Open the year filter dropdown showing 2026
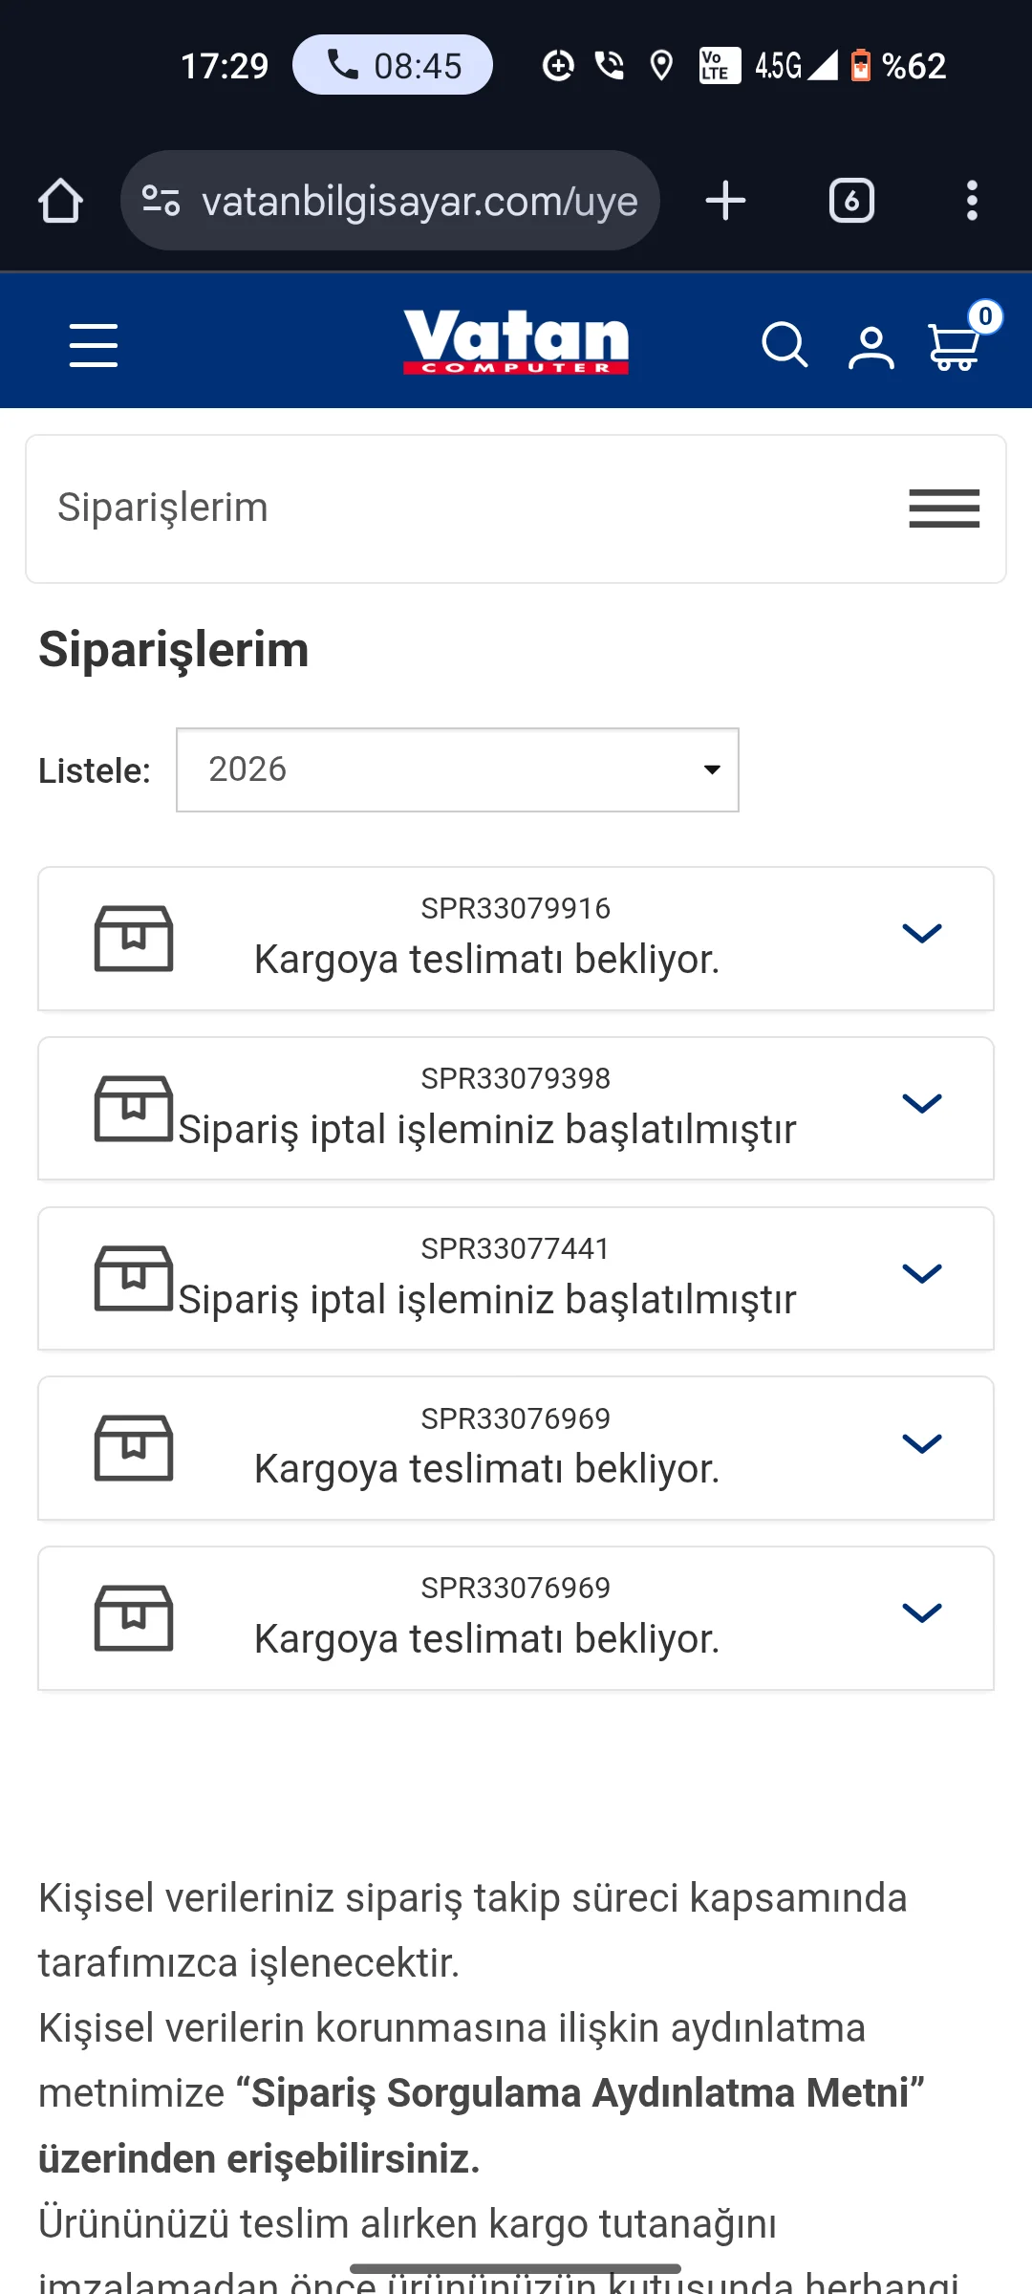Image resolution: width=1032 pixels, height=2294 pixels. coord(457,770)
